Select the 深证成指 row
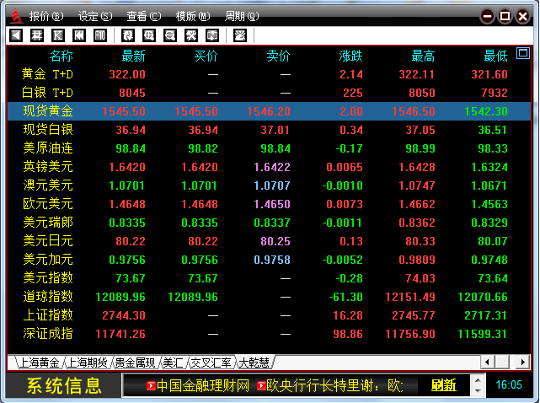This screenshot has width=540, height=403. (x=269, y=334)
